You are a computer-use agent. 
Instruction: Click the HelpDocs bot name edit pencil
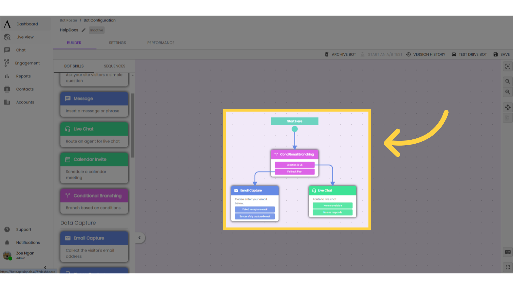pos(84,30)
